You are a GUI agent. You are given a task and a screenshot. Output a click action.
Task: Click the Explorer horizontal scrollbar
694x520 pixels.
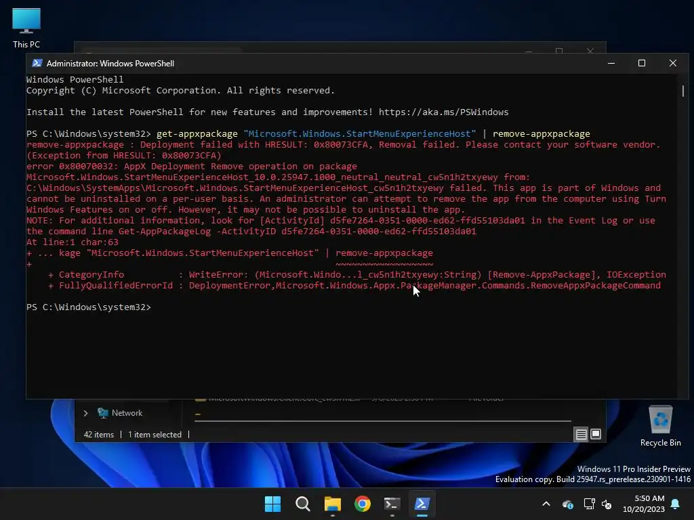(x=383, y=421)
